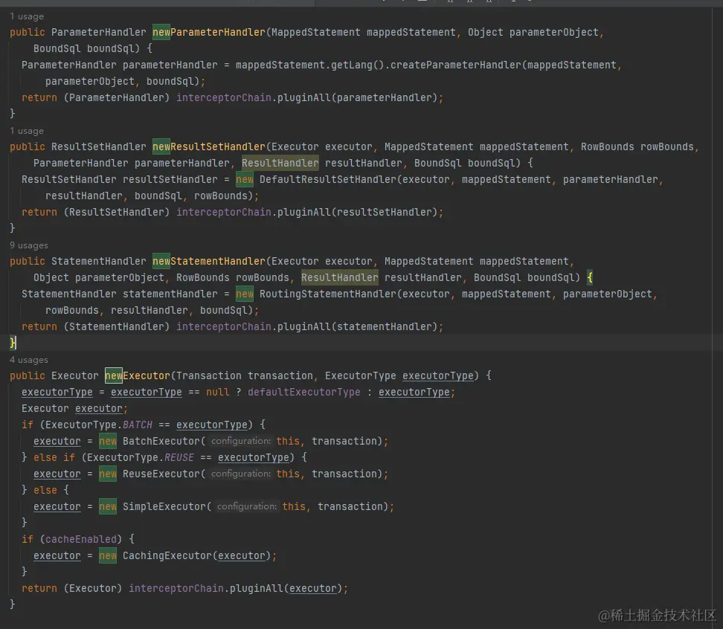Click the CachingExecutor constructor name
Image resolution: width=723 pixels, height=629 pixels.
point(167,555)
